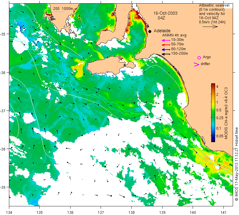Click the 80-120m depth label
Viewport: 239px width, 215px height.
coord(178,49)
